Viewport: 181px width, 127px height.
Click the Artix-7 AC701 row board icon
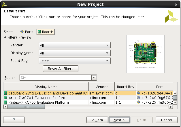(6, 98)
